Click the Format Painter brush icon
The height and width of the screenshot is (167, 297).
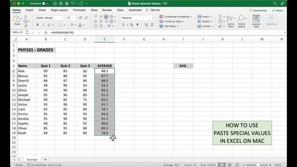coord(26,26)
